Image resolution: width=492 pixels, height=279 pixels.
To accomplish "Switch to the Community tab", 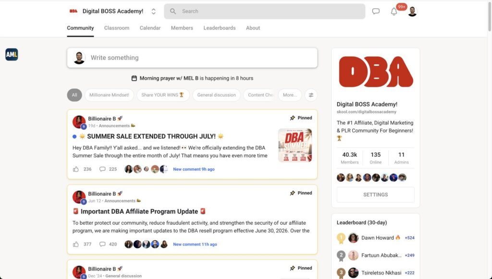I will click(x=80, y=28).
